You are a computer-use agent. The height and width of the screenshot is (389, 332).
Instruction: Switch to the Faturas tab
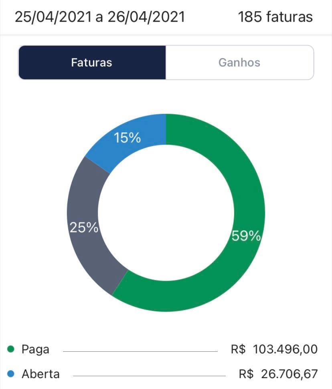coord(92,62)
